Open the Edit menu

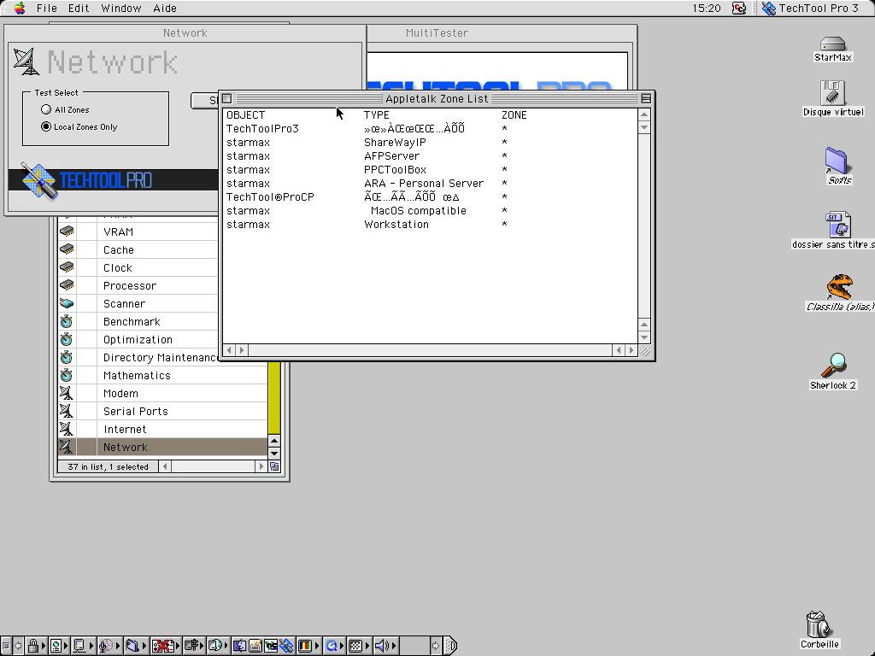tap(79, 8)
